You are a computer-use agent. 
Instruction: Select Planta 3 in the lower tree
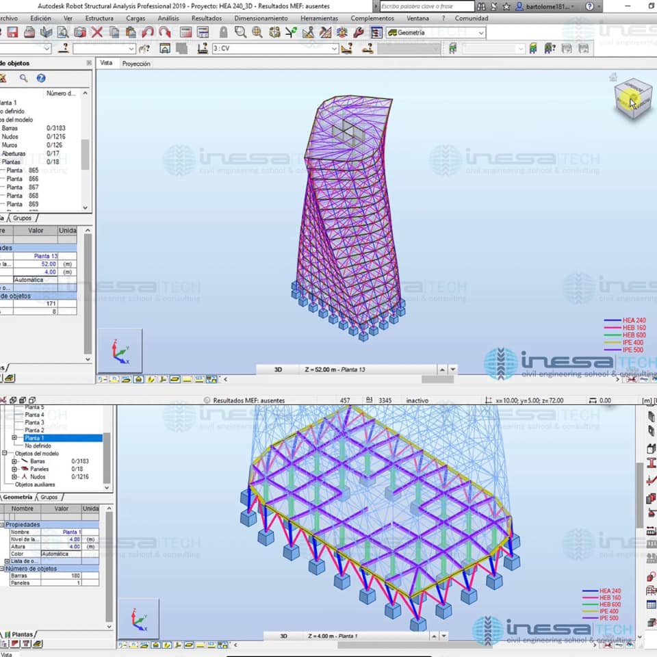coord(34,422)
